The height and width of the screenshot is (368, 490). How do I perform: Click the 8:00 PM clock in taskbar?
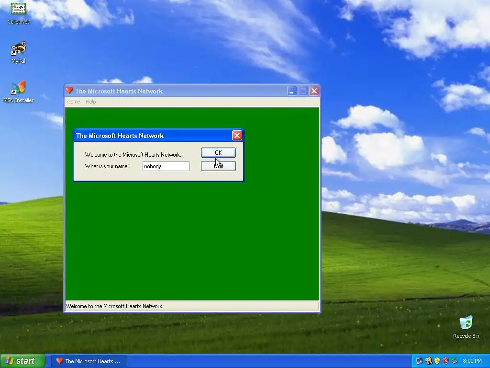[472, 361]
